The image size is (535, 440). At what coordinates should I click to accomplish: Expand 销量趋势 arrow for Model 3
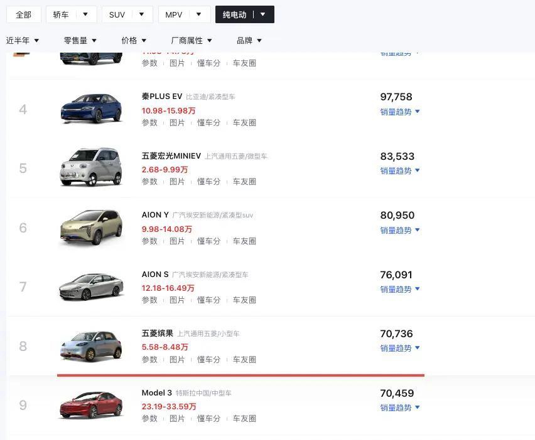(x=418, y=407)
